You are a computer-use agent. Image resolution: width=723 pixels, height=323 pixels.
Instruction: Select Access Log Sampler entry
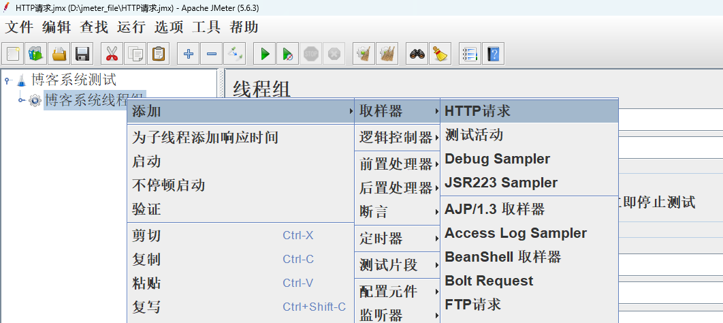point(530,234)
